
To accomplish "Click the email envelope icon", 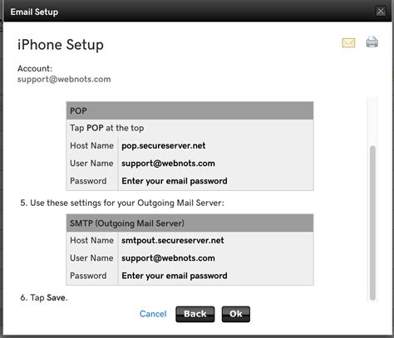I will (348, 43).
